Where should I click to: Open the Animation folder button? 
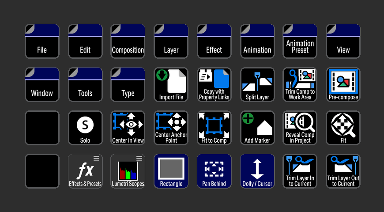257,41
